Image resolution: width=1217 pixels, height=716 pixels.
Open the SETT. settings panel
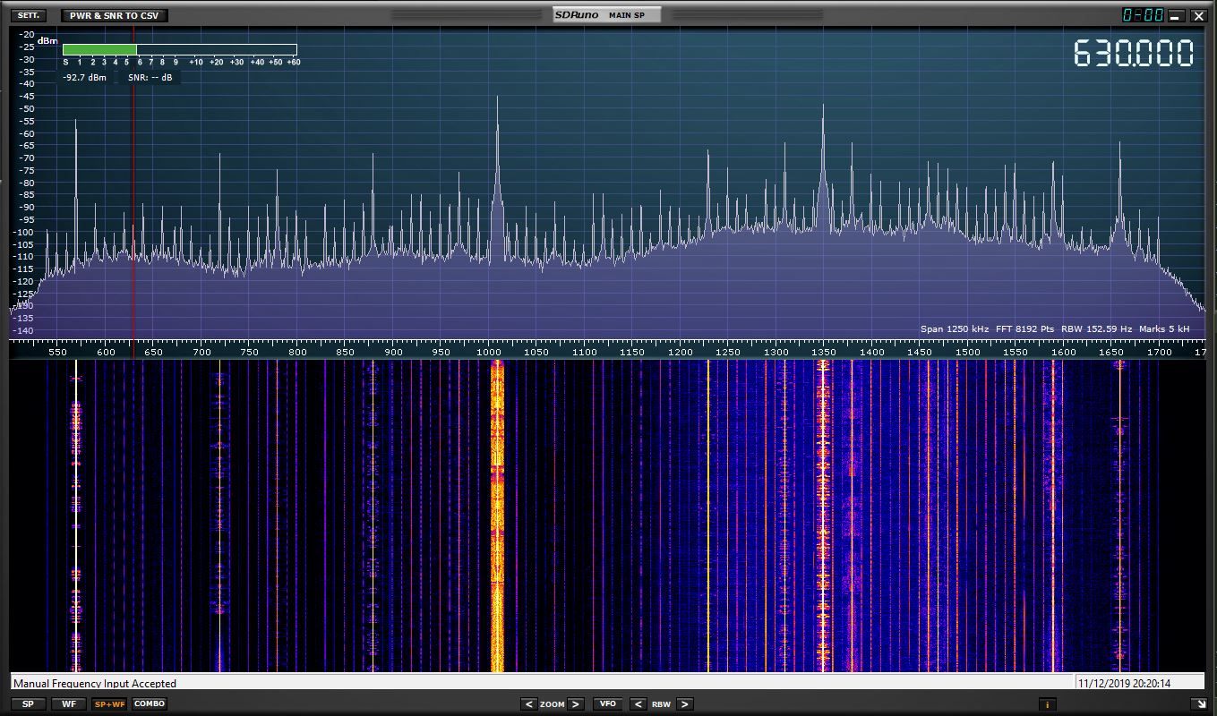coord(28,15)
